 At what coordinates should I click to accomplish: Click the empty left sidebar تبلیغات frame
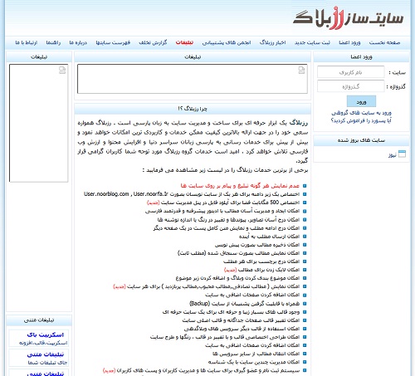[38, 123]
